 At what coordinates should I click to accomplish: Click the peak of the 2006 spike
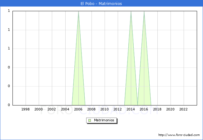78,12
